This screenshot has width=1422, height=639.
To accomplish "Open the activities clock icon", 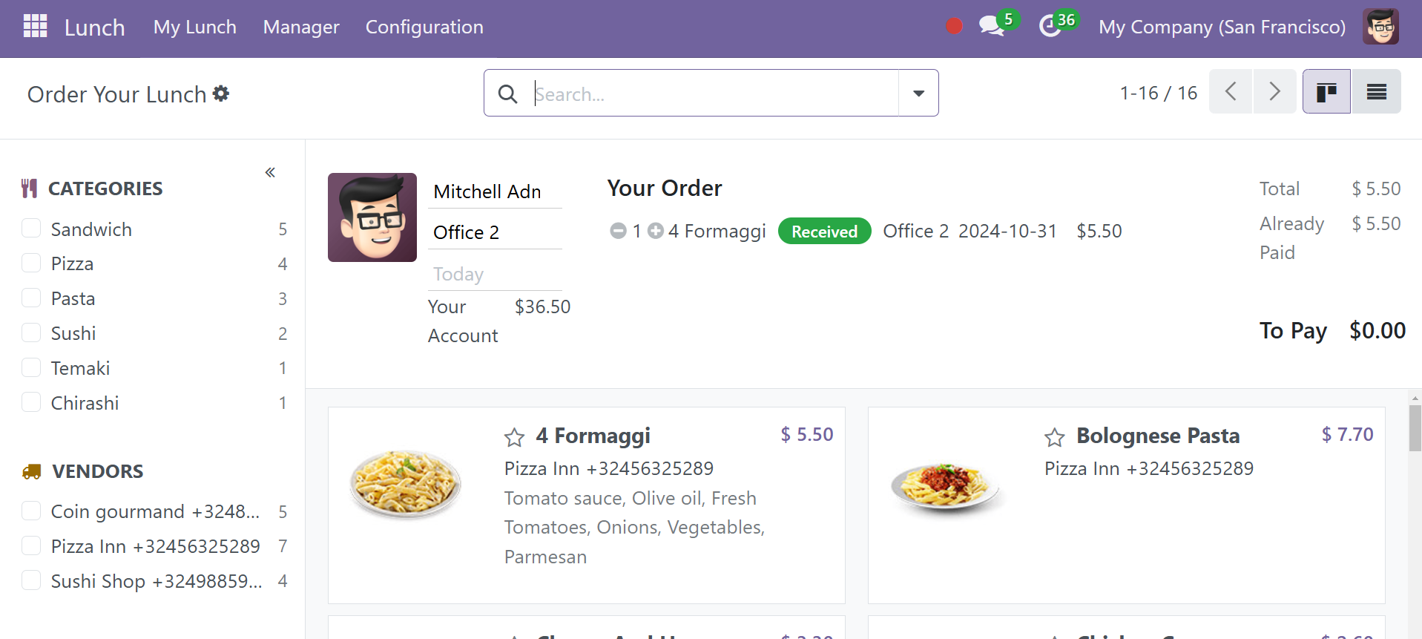I will (1050, 26).
